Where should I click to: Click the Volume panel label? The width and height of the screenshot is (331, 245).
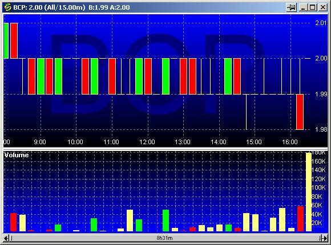tap(17, 155)
